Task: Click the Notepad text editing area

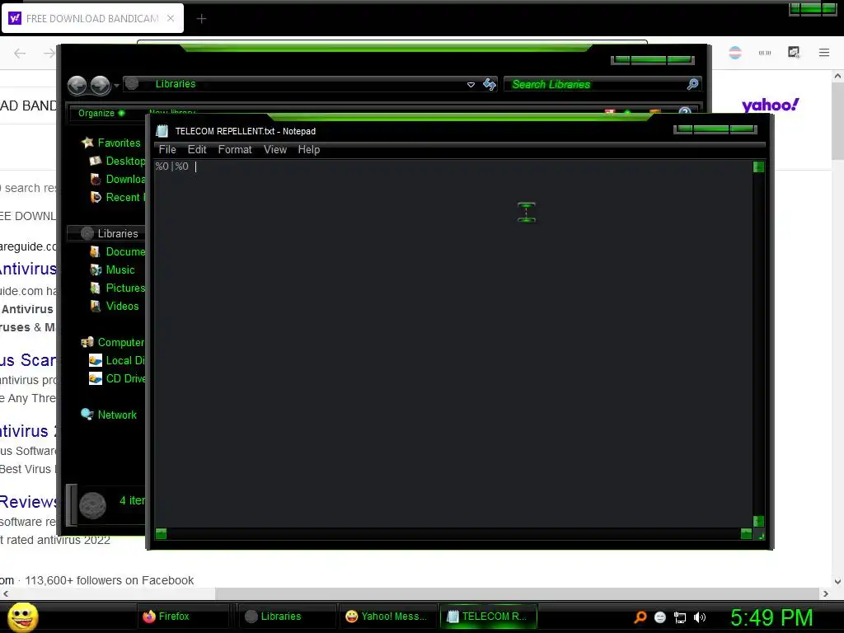Action: (453, 344)
